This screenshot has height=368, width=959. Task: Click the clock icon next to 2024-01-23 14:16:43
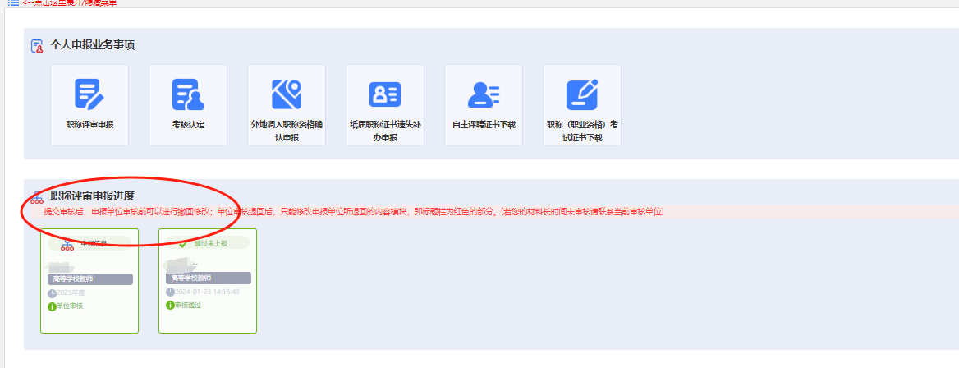[x=170, y=292]
